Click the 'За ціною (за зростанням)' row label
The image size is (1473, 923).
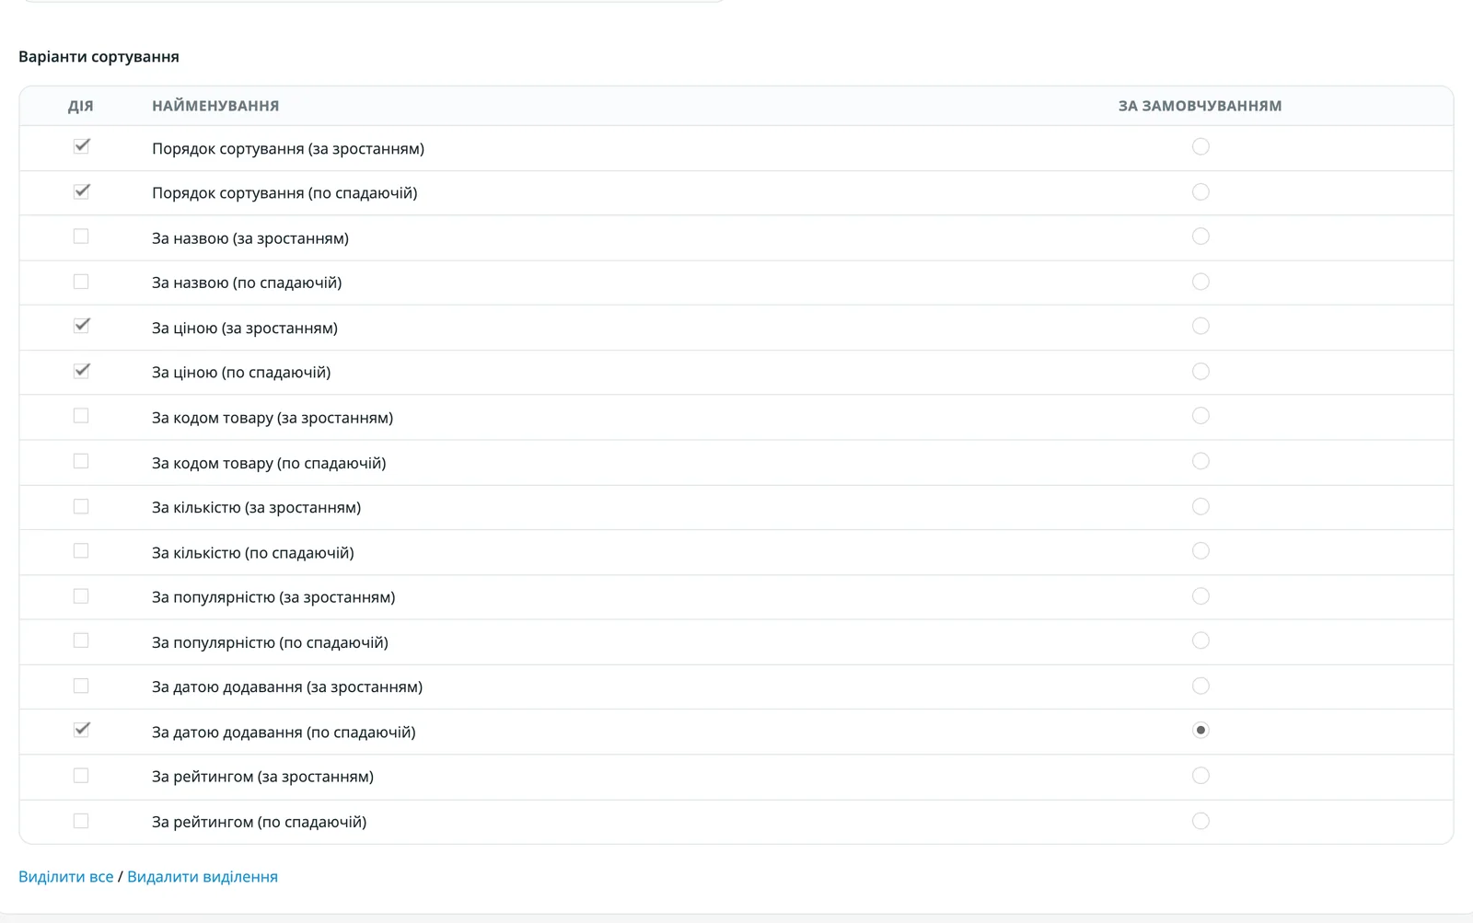(245, 329)
